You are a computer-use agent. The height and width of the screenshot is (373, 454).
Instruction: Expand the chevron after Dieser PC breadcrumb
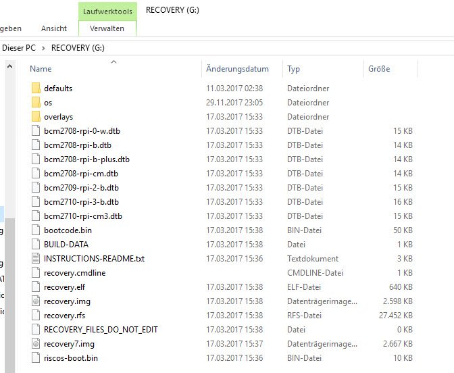43,48
